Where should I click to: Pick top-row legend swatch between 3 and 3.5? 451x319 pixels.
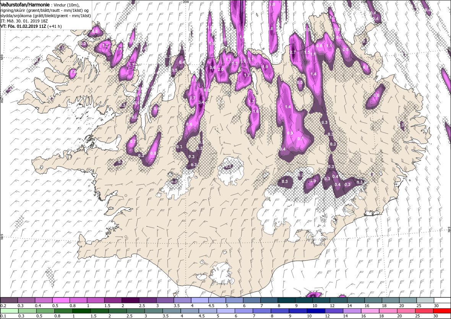[x=165, y=300]
